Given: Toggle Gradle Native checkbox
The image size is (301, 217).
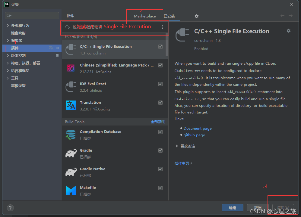Looking at the screenshot, I should [160, 169].
